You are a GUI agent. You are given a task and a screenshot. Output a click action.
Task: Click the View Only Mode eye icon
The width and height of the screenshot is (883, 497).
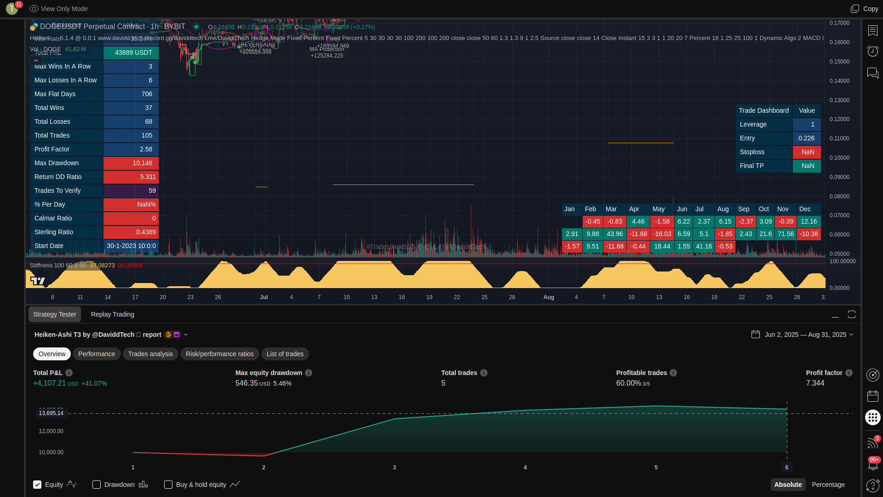point(34,9)
